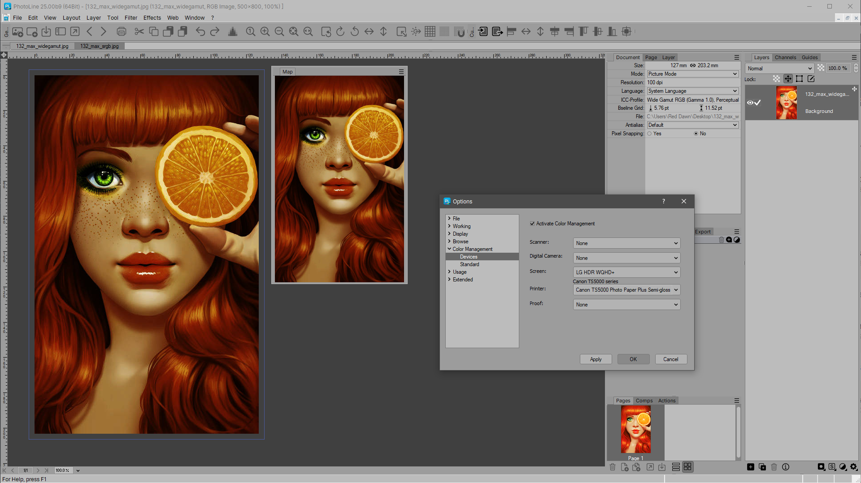Close the Options dialog with X
This screenshot has height=483, width=861.
[x=684, y=201]
